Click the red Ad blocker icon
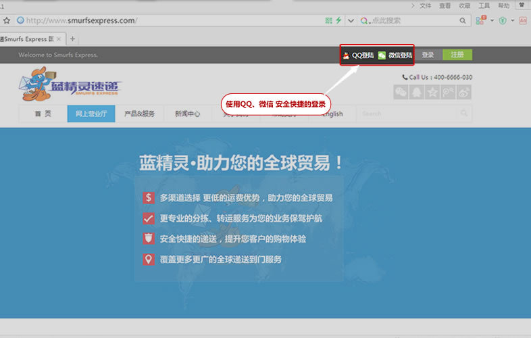 tap(523, 21)
